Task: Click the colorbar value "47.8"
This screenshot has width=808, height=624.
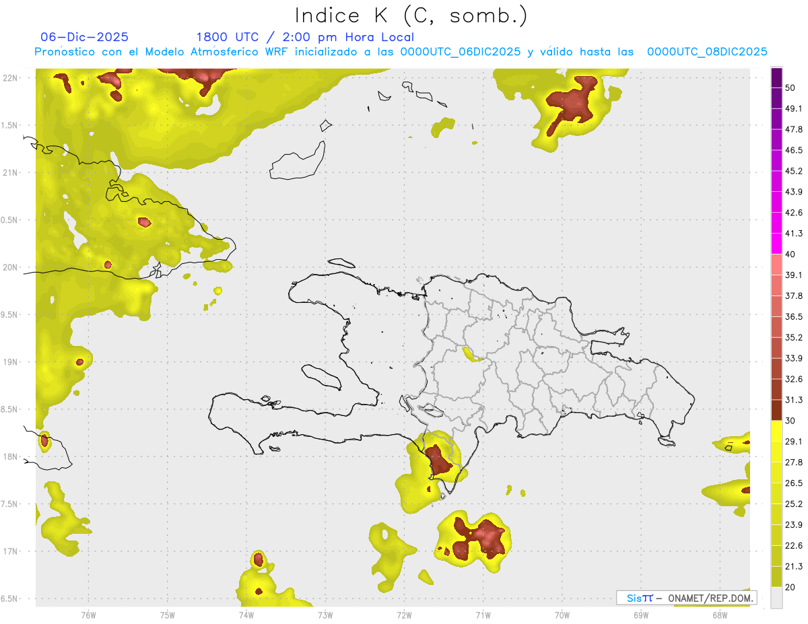Action: pyautogui.click(x=794, y=129)
